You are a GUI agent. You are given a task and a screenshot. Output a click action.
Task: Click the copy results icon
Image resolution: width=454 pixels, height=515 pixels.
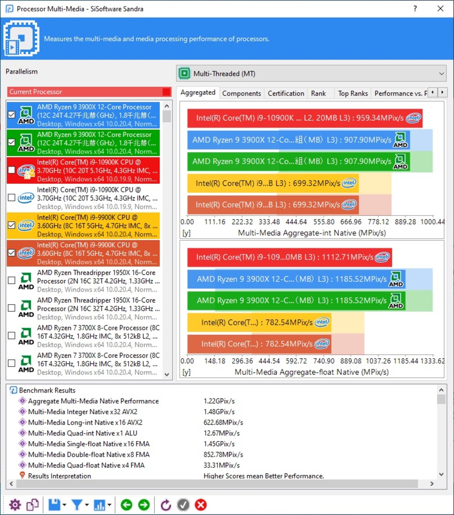point(33,505)
